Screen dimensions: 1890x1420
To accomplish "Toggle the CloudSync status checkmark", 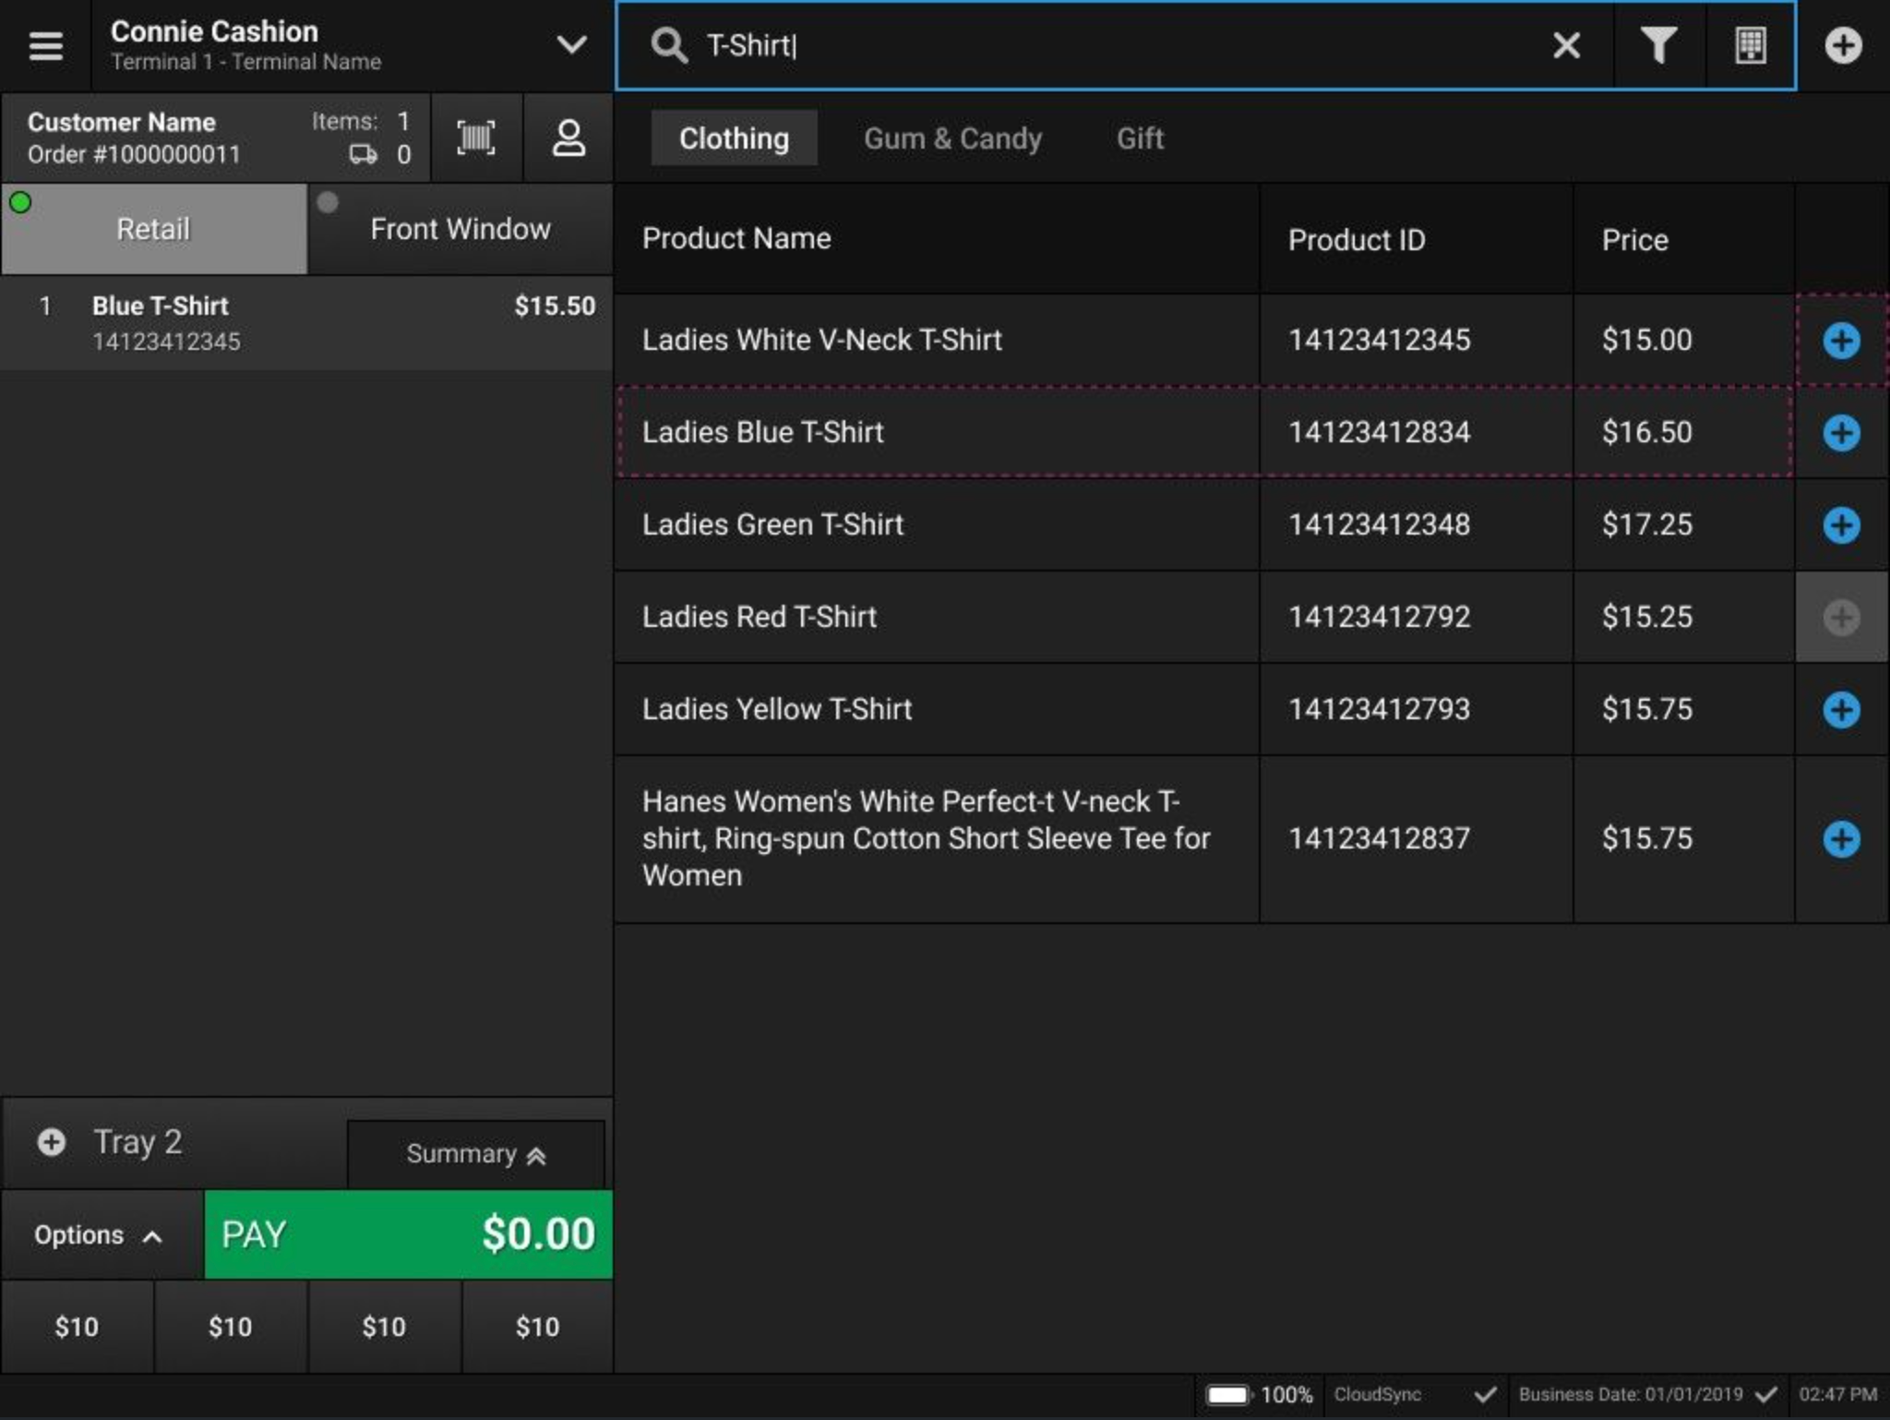I will [1487, 1394].
